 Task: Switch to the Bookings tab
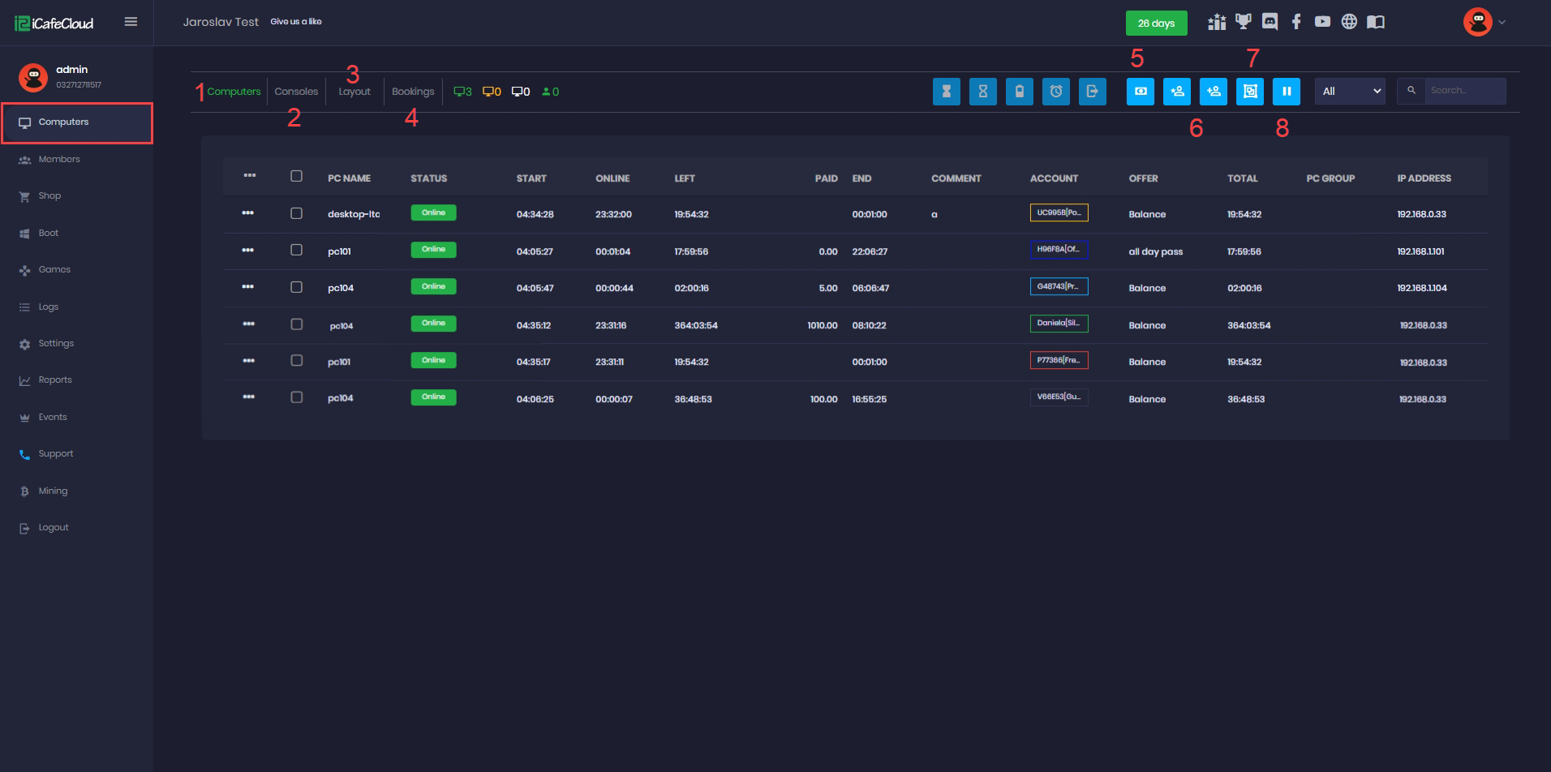413,92
